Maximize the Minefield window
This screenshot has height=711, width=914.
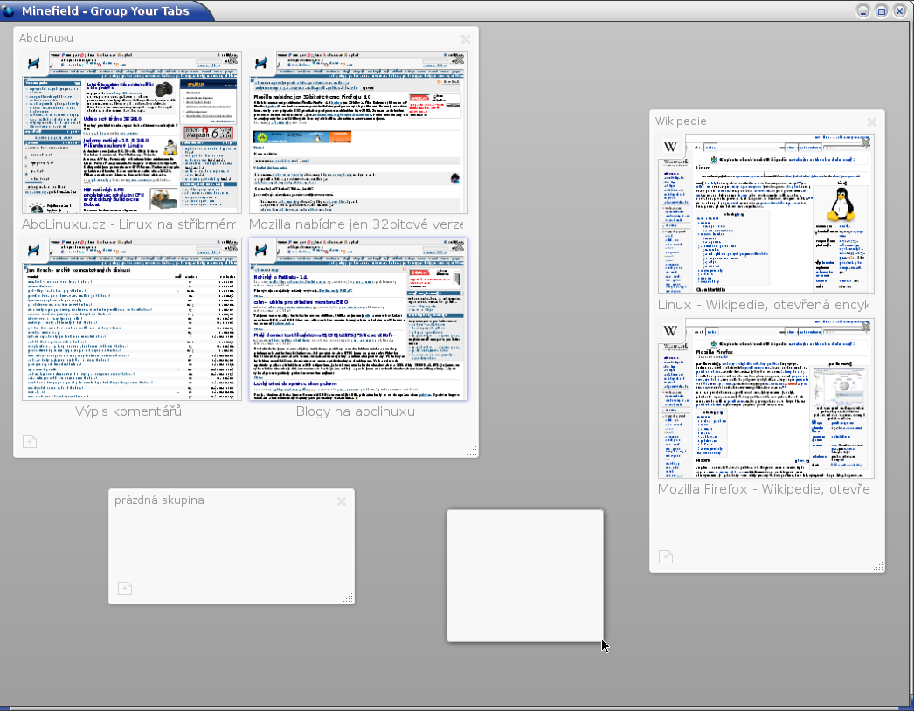pyautogui.click(x=882, y=11)
